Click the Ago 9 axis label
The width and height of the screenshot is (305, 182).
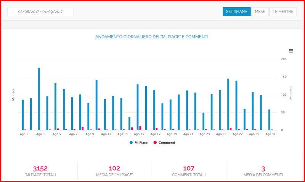[x=90, y=134]
